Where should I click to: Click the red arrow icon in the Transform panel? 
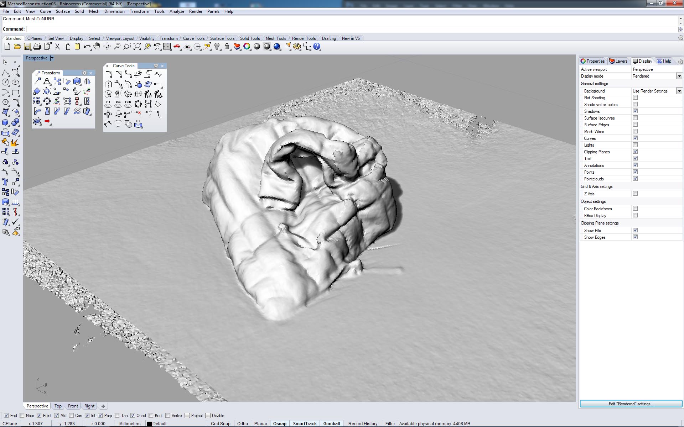click(x=47, y=121)
